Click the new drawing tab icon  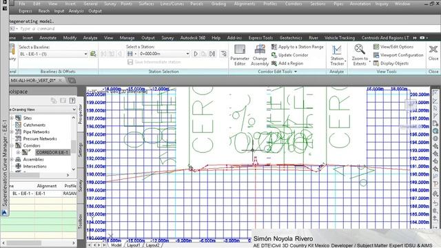point(72,81)
